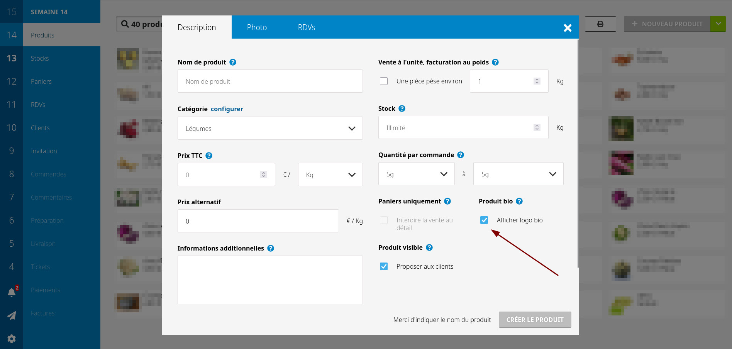Click the notifications bell icon
Screen dimensions: 732x349
point(12,292)
